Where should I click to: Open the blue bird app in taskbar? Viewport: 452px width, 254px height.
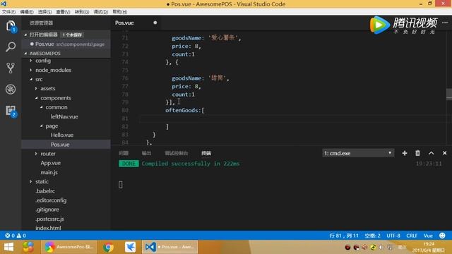(x=130, y=247)
